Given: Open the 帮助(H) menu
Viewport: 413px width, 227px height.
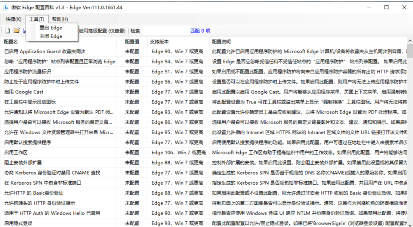Looking at the screenshot, I should (60, 19).
